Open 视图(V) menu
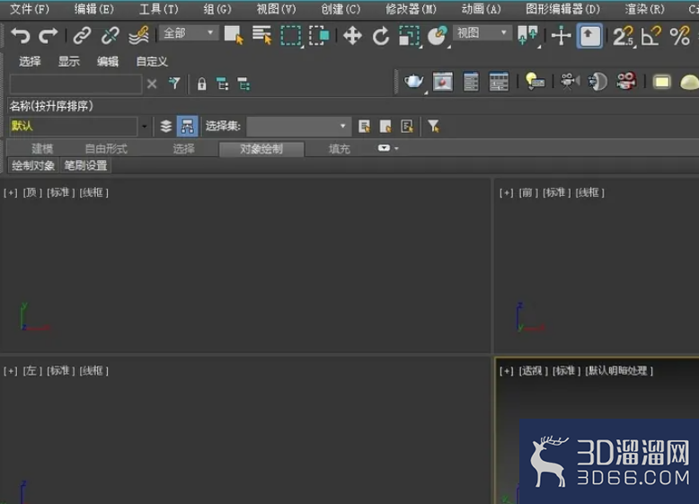 tap(276, 9)
